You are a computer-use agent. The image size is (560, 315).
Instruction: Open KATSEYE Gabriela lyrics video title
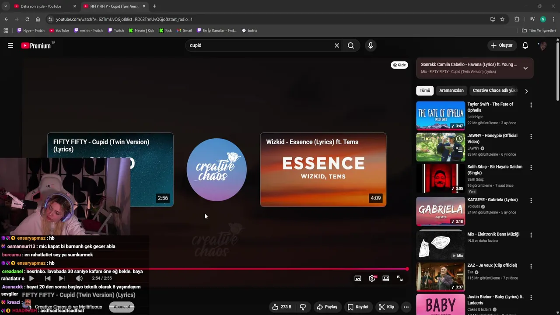[x=492, y=199]
